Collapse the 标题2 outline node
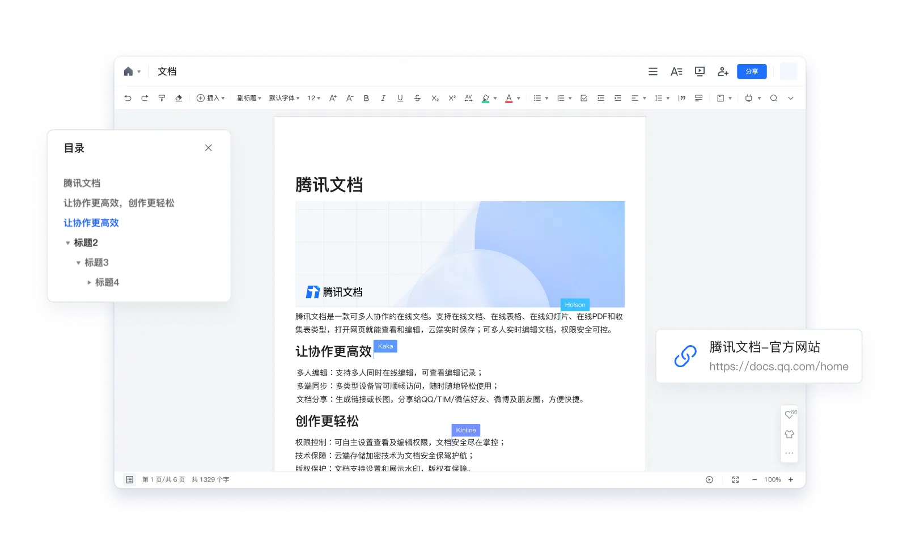Screen dimensions: 907x544 point(68,243)
